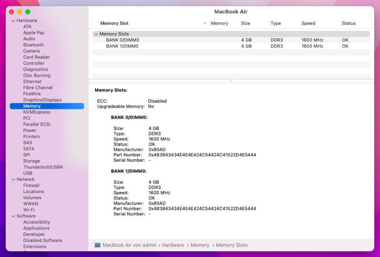Click the Status column header

coord(349,24)
